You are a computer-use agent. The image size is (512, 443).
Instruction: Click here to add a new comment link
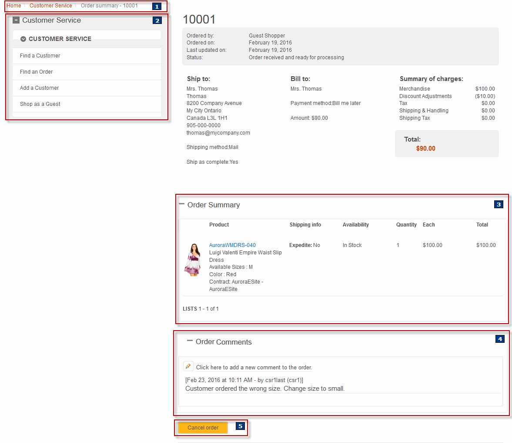click(x=254, y=368)
